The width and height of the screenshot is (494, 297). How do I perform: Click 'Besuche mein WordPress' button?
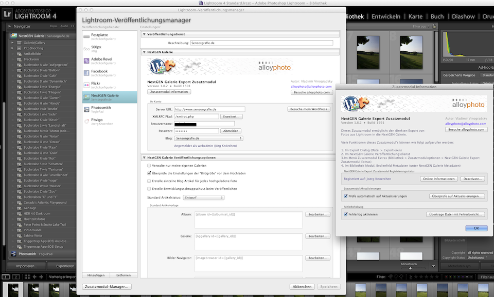309,109
